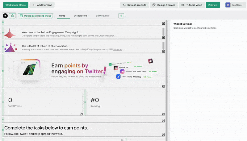The image size is (247, 141).
Task: Click resize handle of Ranking widget
Action: [x=164, y=114]
